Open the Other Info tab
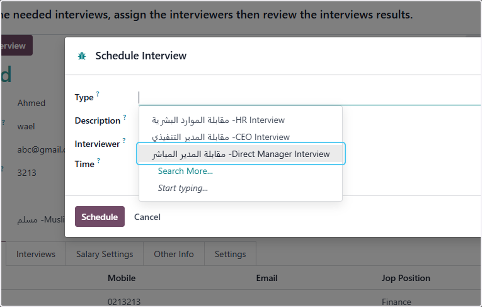The image size is (482, 307). click(174, 254)
